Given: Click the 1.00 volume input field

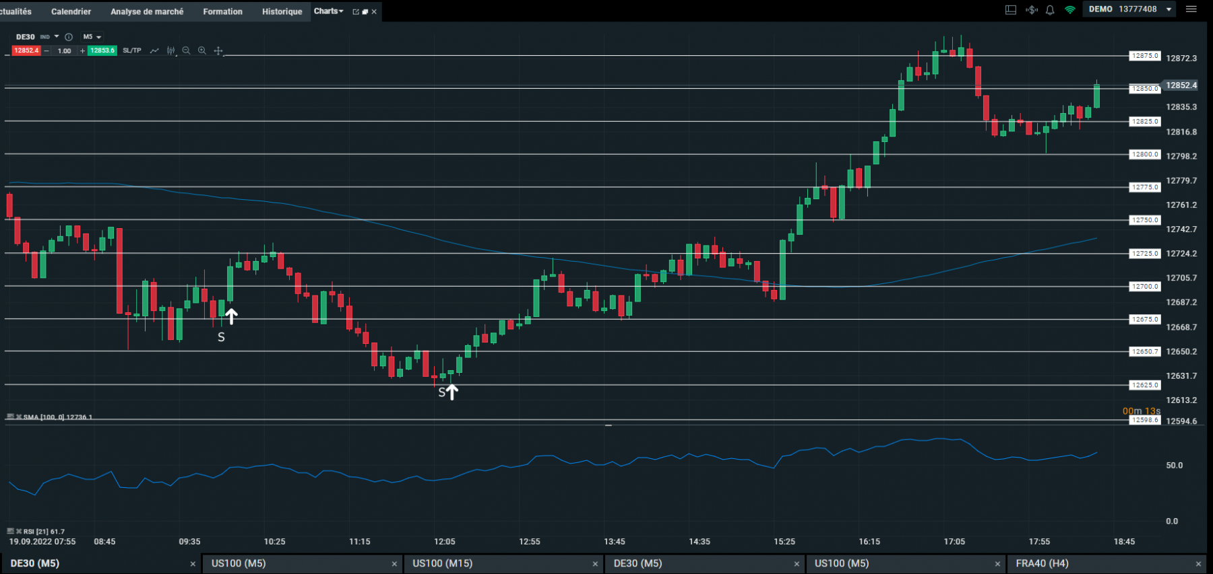Looking at the screenshot, I should pos(65,50).
